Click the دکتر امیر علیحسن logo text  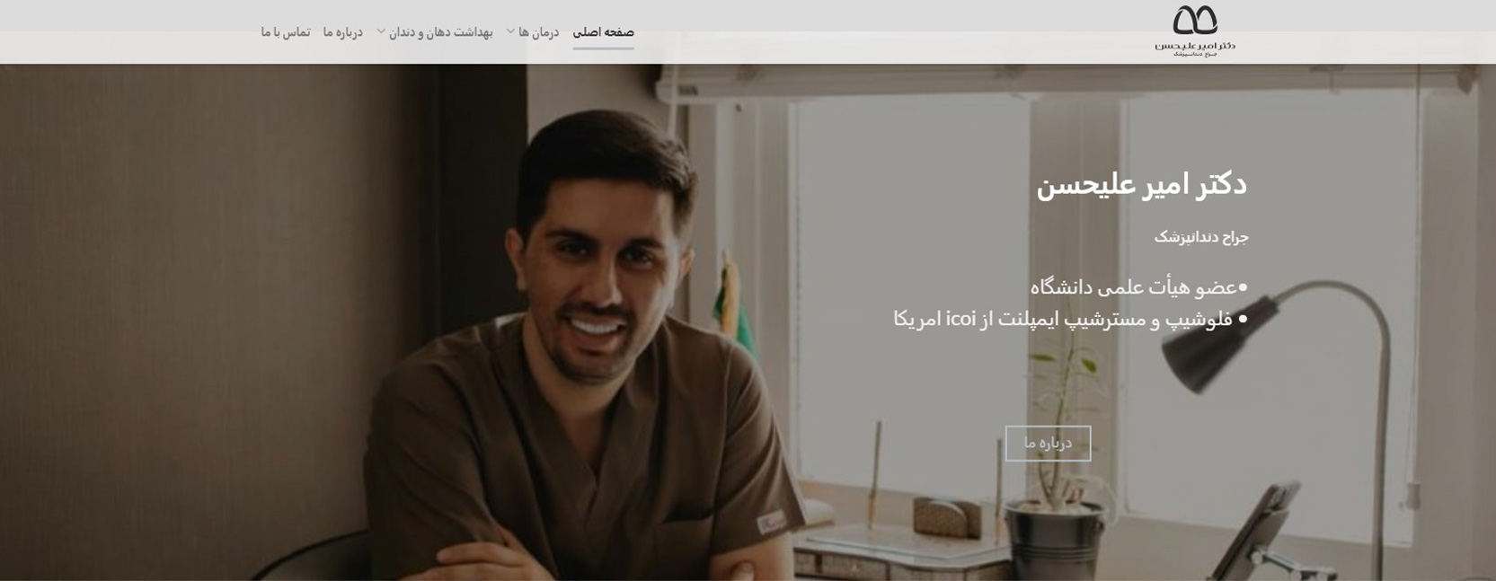[x=1195, y=45]
